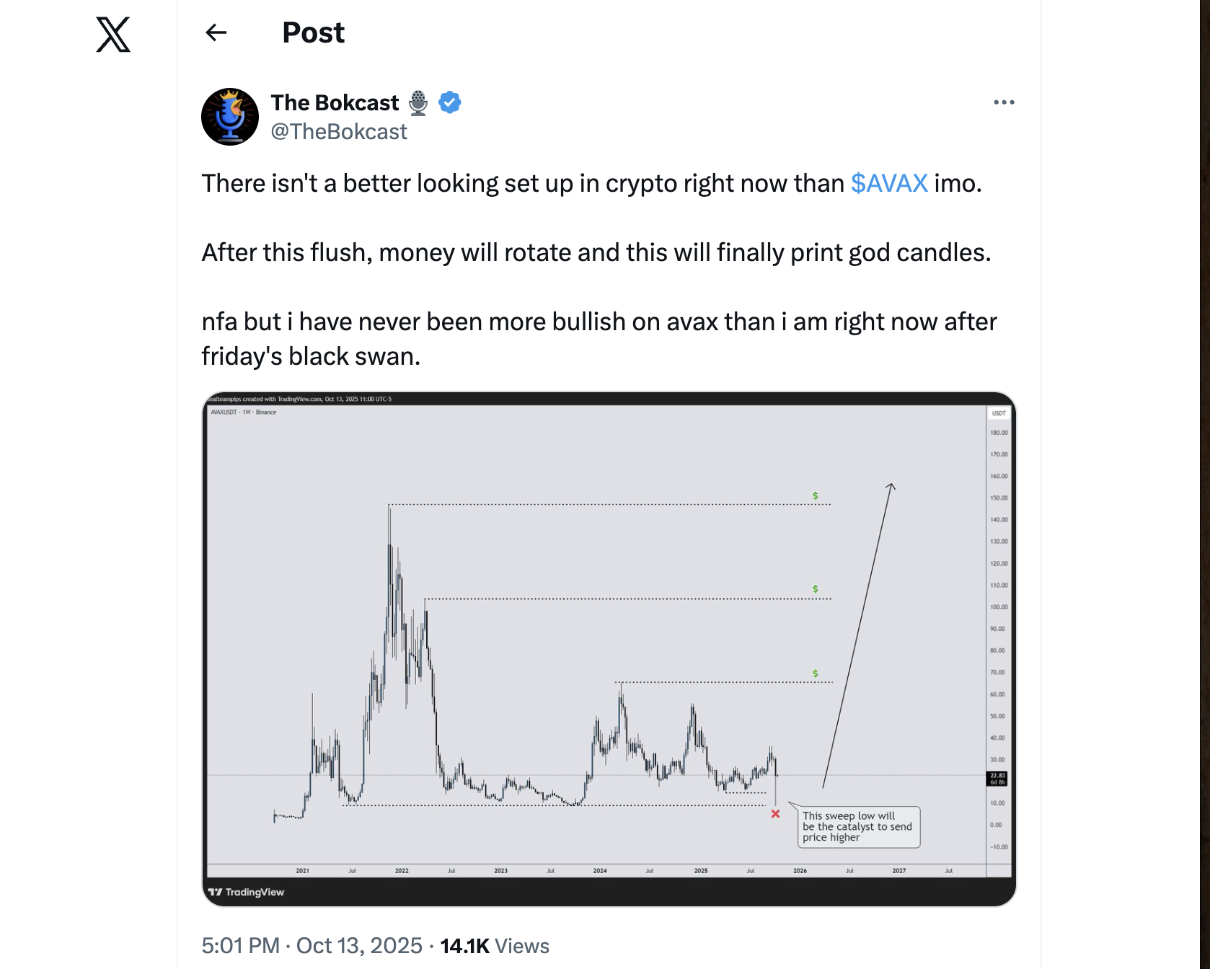This screenshot has height=969, width=1210.
Task: Click the AVAXUSDT 1W Binance chart label
Action: (244, 412)
